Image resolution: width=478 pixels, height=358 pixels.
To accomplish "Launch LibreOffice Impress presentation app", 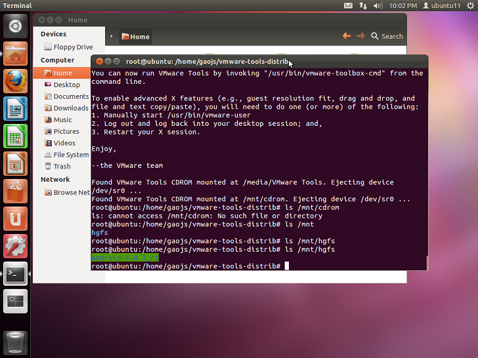I will (x=15, y=164).
